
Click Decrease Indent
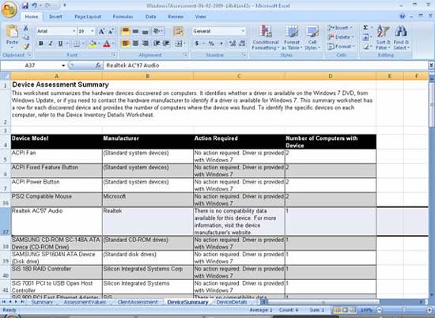pos(157,44)
